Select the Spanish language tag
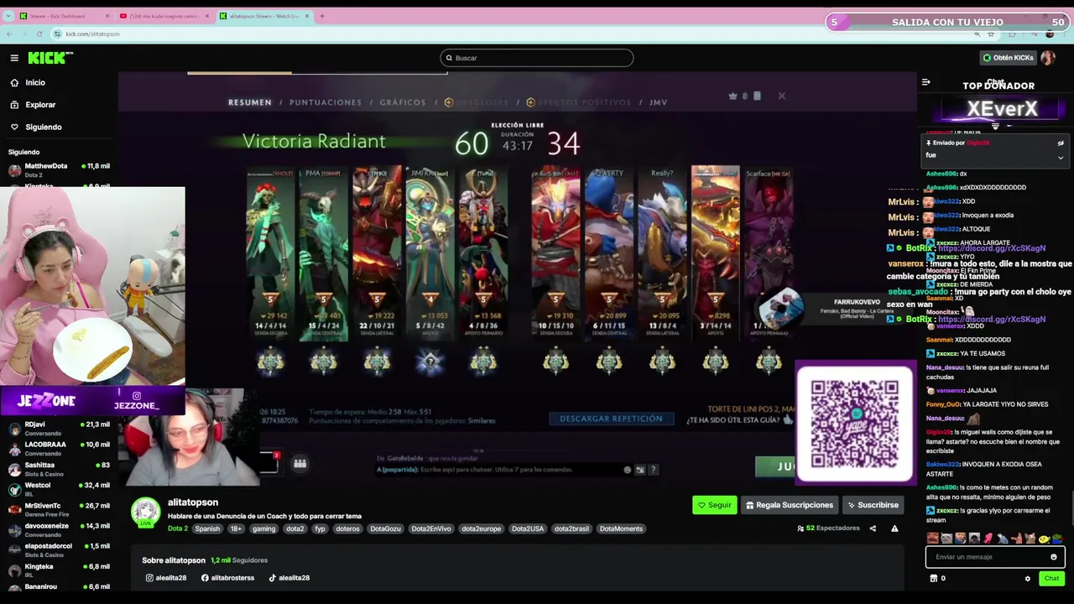Screen dimensions: 1074x604 (207, 528)
